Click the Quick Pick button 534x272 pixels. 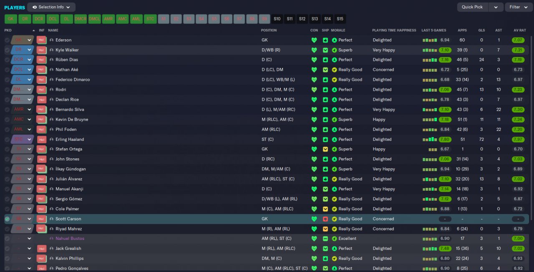pos(473,7)
